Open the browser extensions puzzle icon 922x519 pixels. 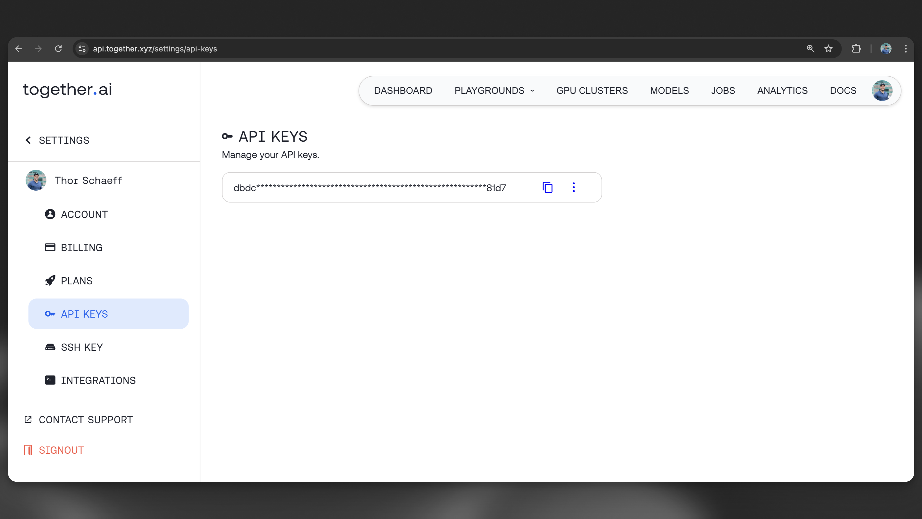coord(856,48)
